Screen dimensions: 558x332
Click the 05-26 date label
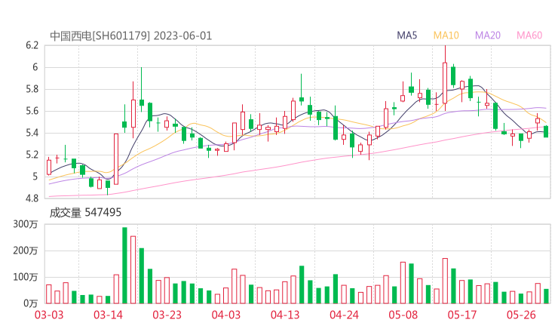pos(521,315)
